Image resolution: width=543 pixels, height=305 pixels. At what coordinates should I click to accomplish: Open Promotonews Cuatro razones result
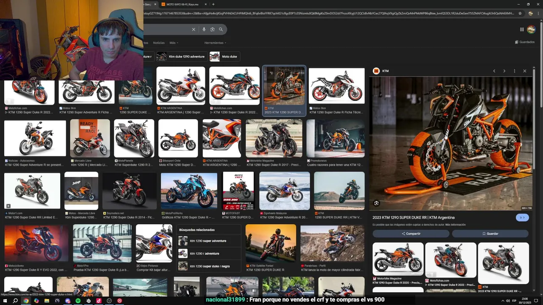[x=336, y=139]
